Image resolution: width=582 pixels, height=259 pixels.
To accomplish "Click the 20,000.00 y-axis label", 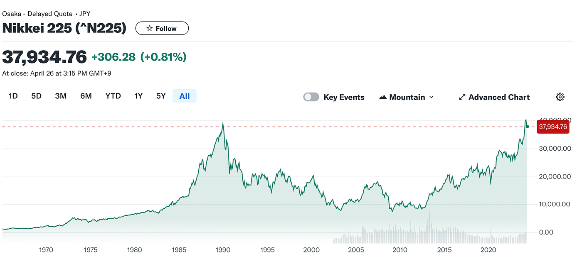I will pos(555,176).
